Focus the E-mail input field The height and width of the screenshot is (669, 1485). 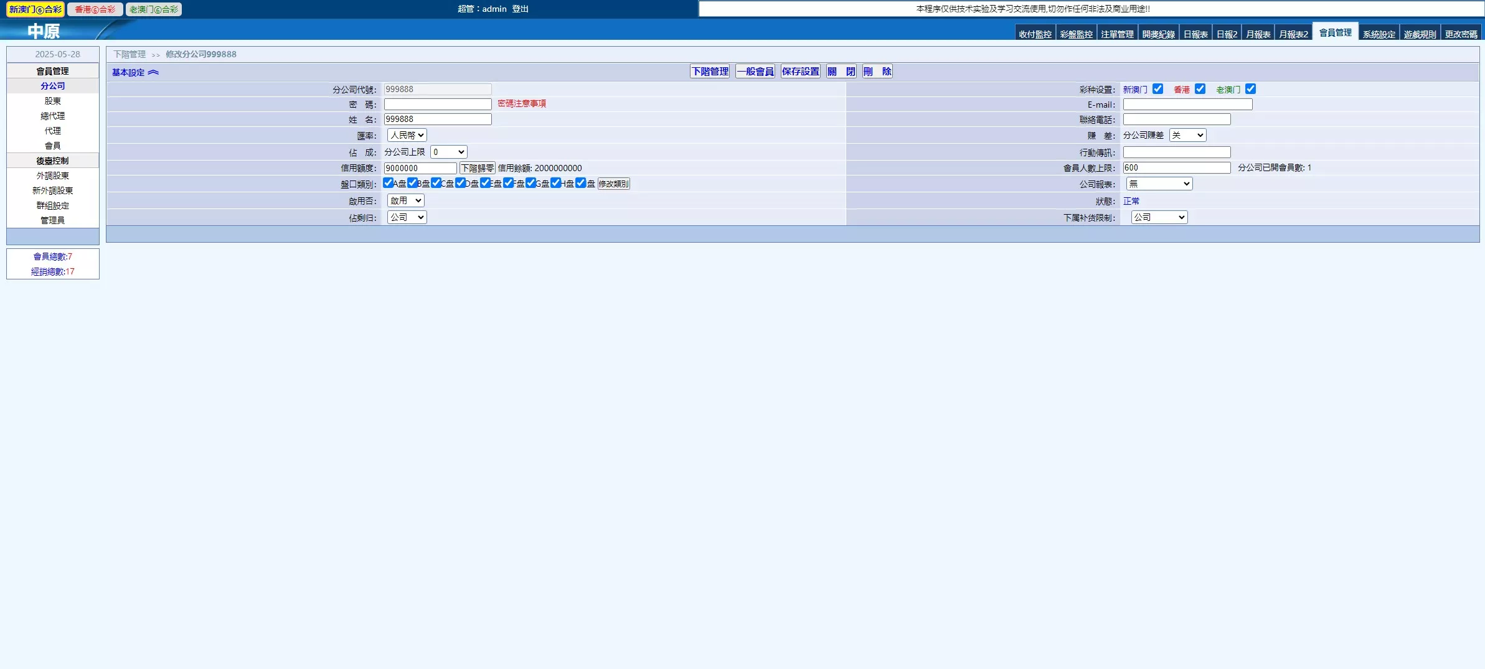1187,105
